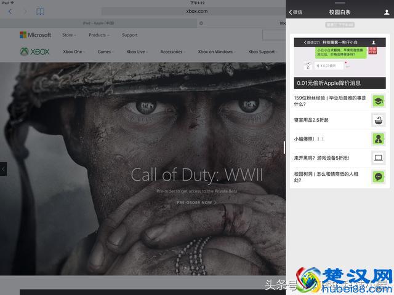Tap the xbox.com address bar
394x295 pixels.
(191, 12)
